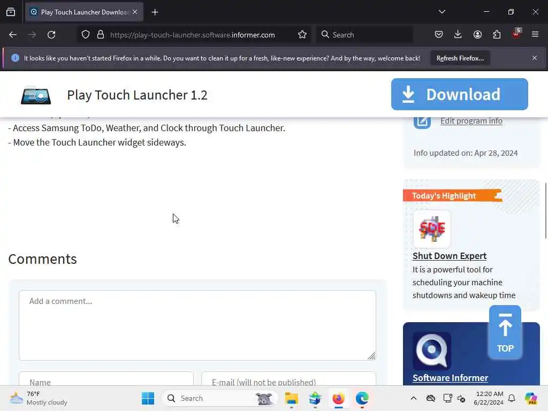
Task: Click the blue Download button
Action: (x=460, y=94)
